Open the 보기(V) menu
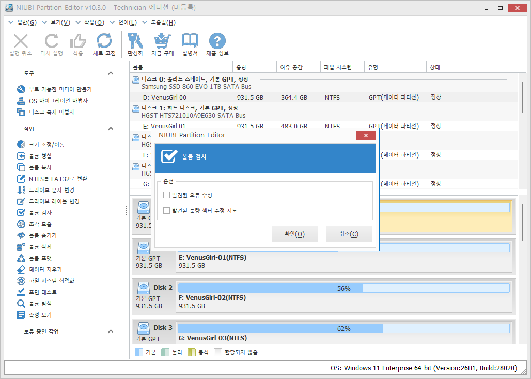Viewport: 531px width, 379px height. (x=56, y=22)
